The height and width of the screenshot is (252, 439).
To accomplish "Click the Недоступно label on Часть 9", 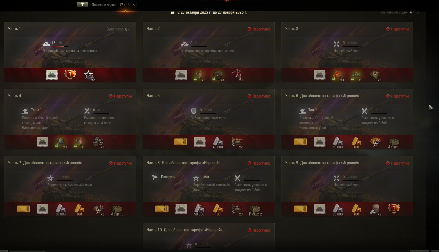I will (397, 163).
